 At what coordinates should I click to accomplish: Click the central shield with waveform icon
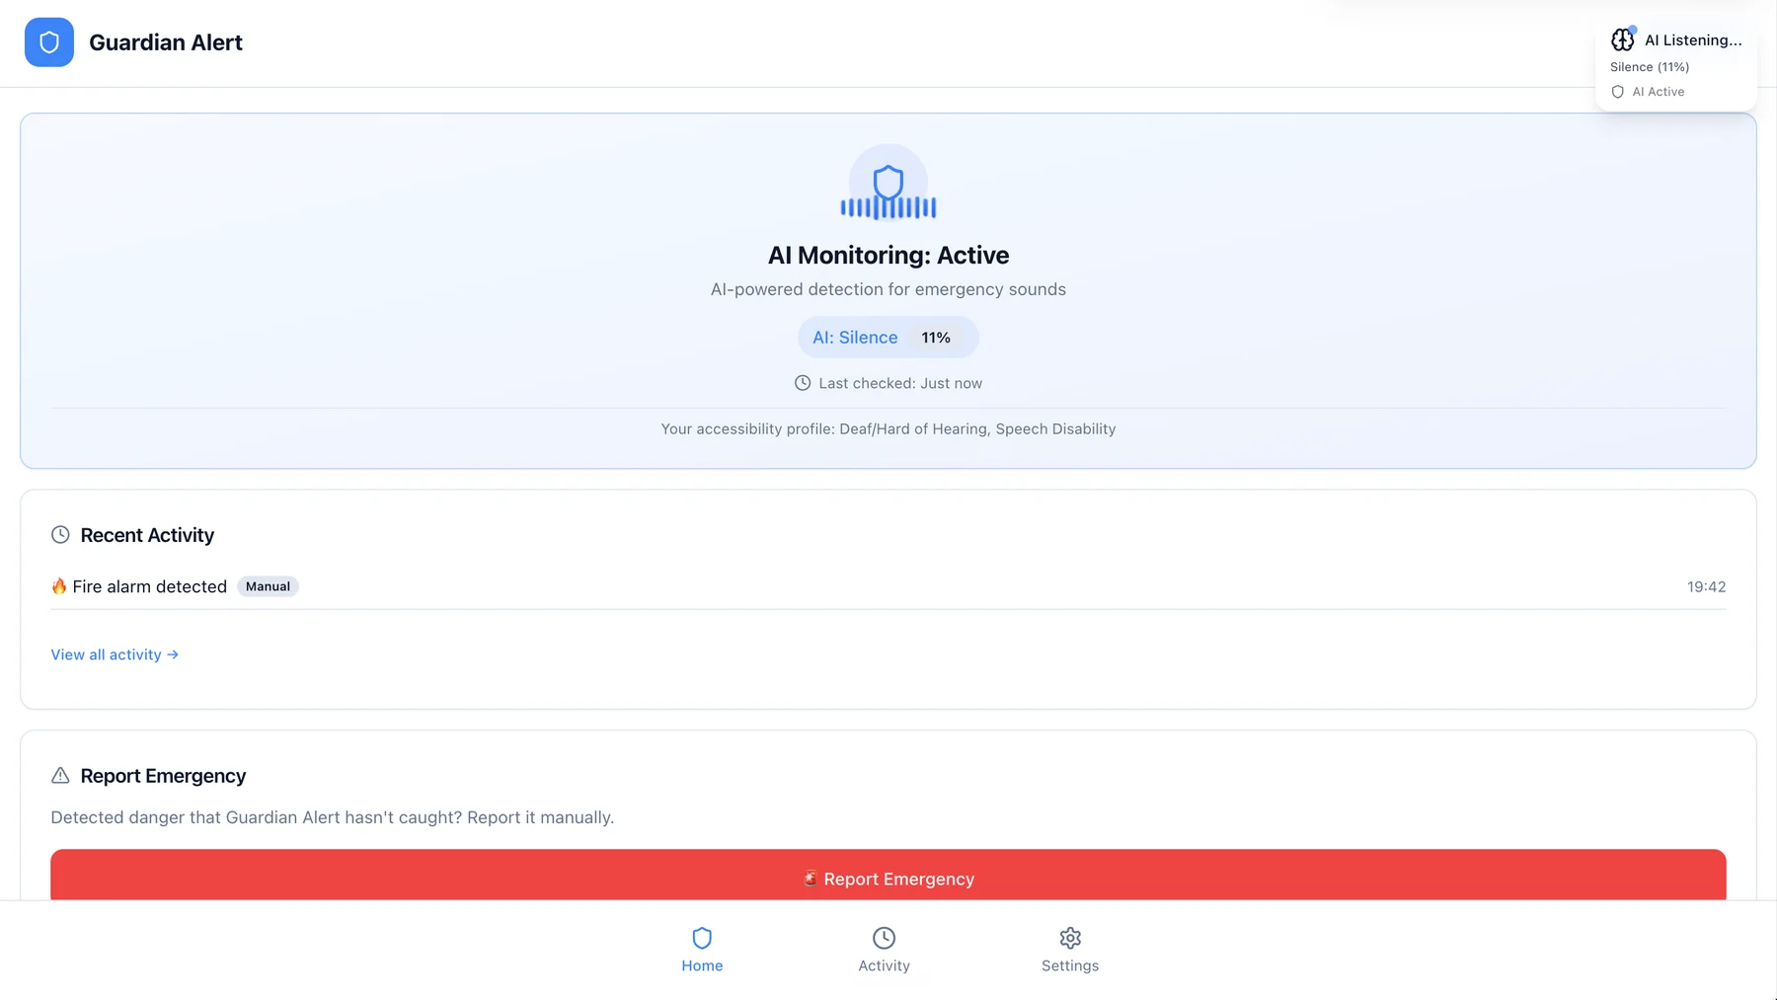coord(888,184)
